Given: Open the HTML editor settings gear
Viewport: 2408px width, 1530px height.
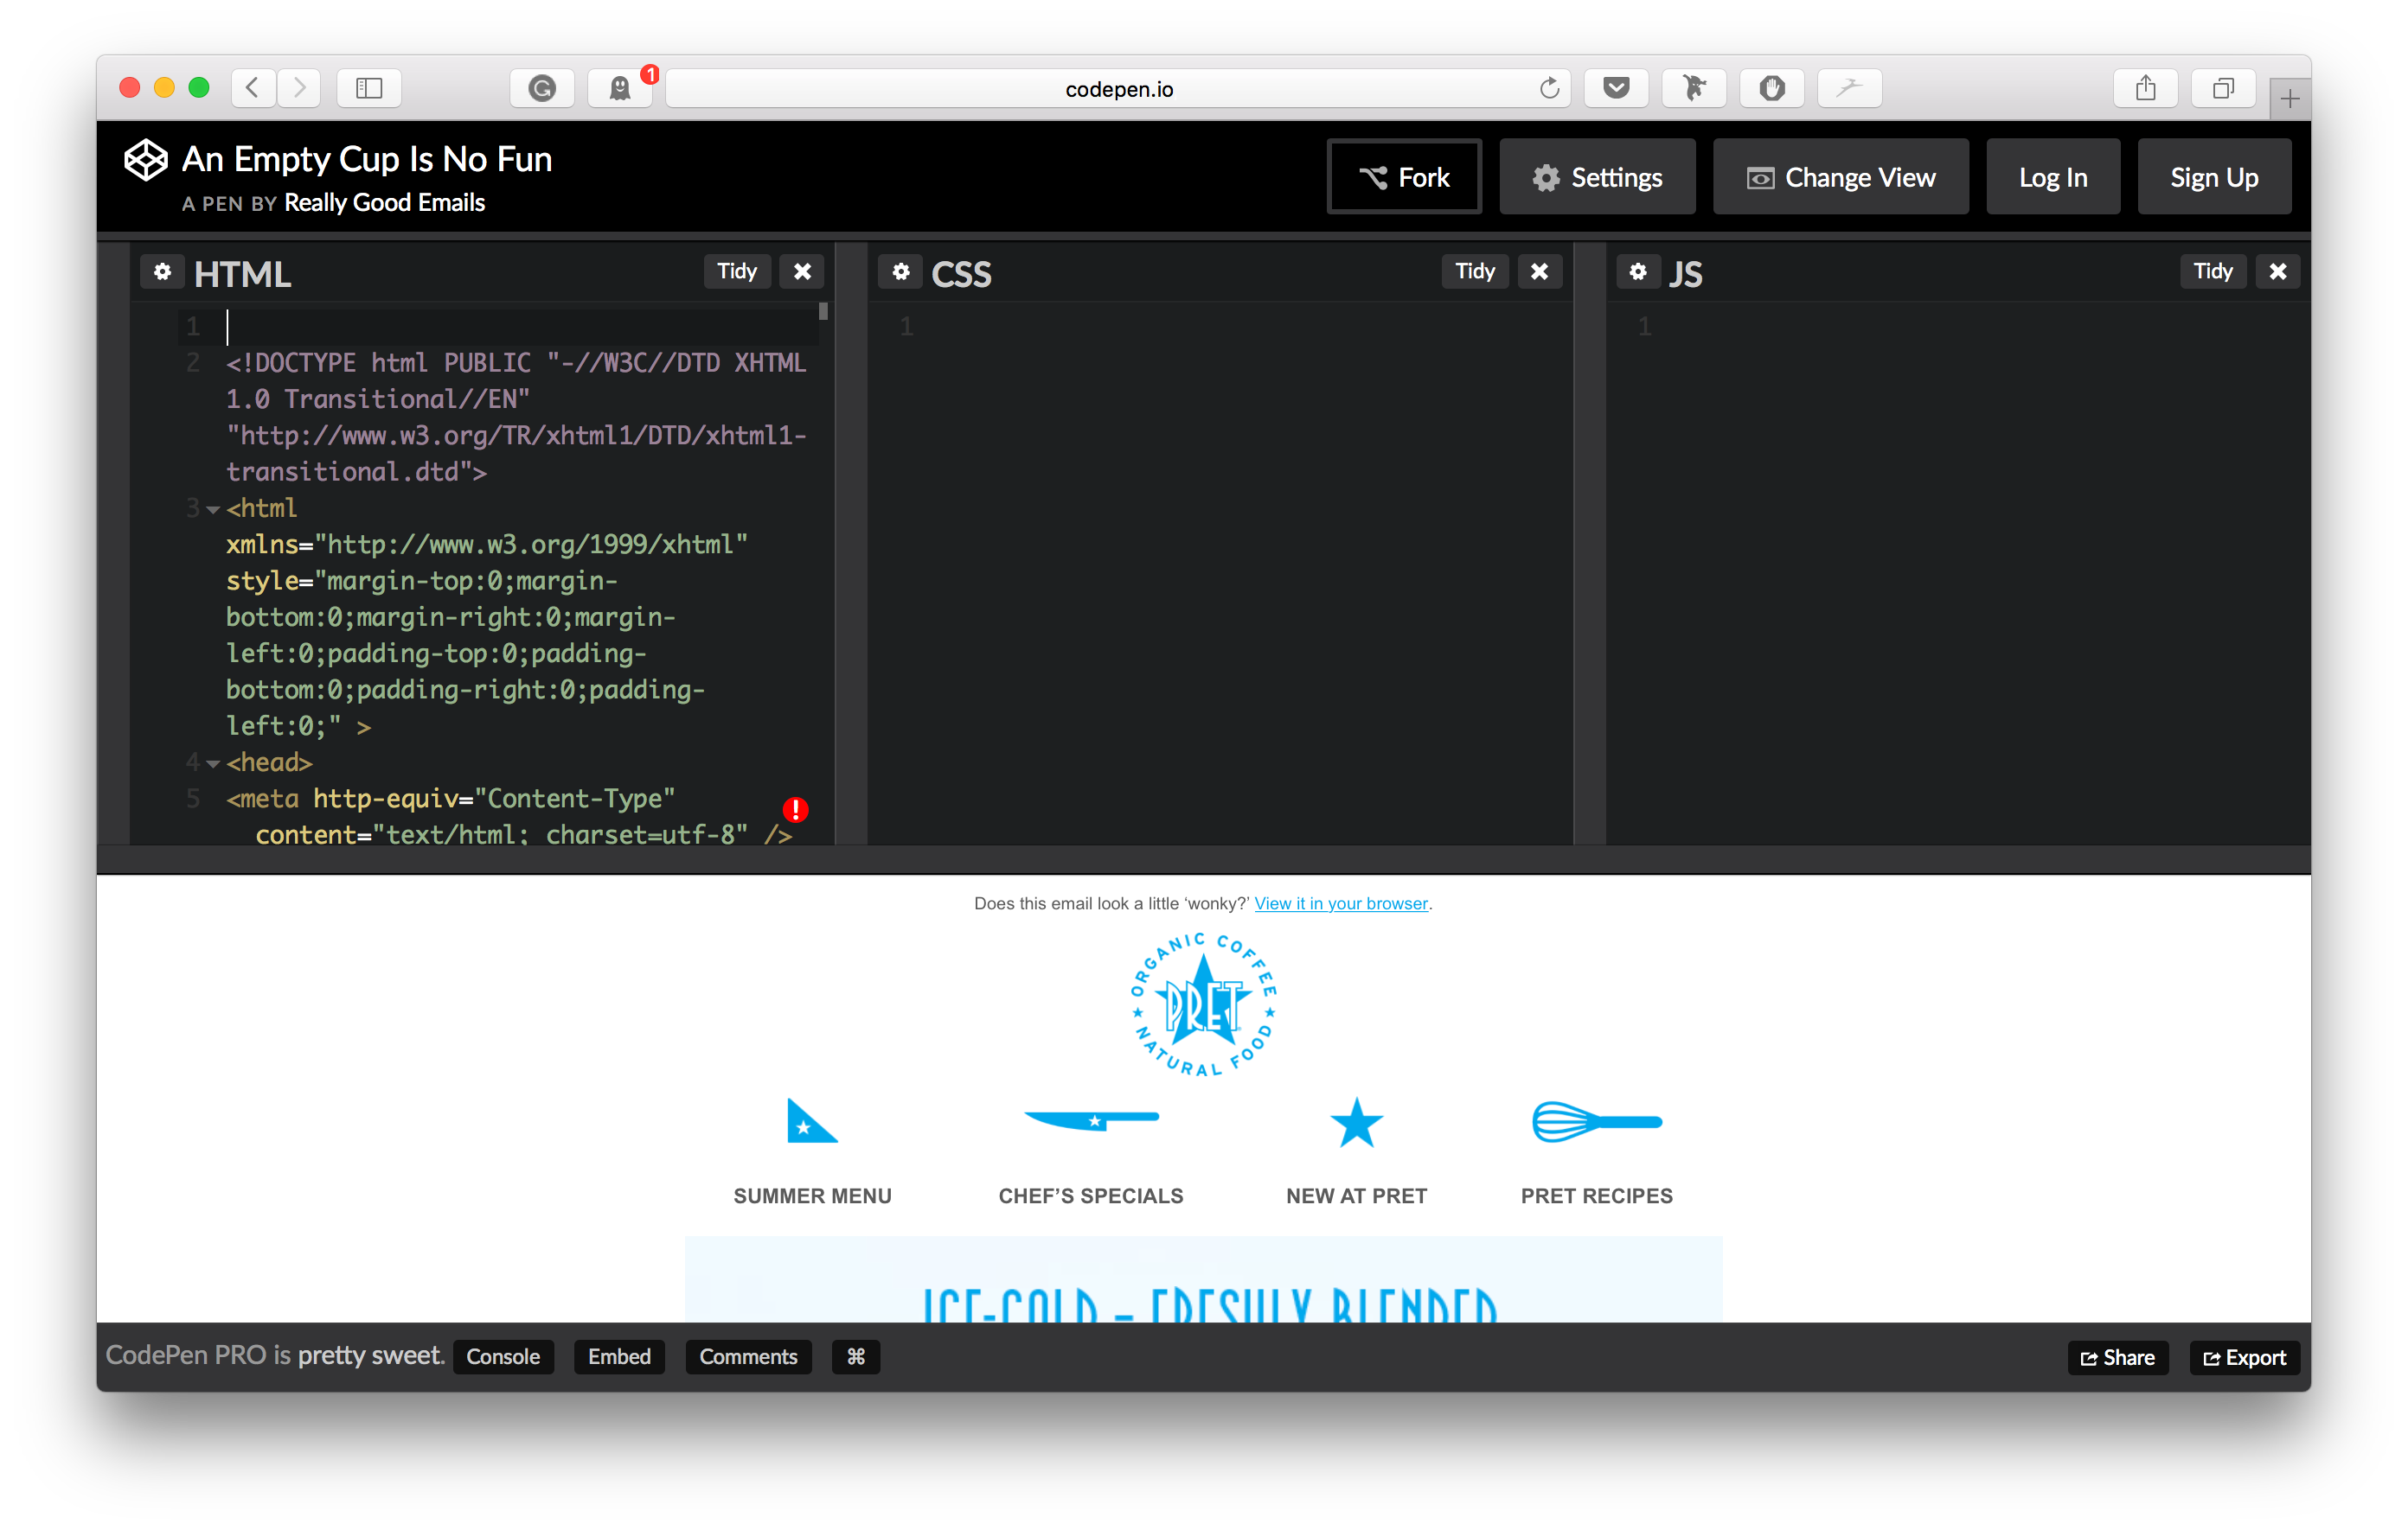Looking at the screenshot, I should [x=162, y=271].
